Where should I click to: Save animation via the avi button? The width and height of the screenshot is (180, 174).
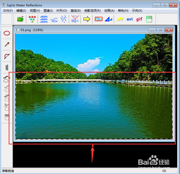click(130, 19)
